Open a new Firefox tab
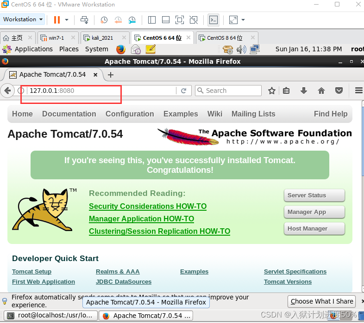 click(x=111, y=75)
